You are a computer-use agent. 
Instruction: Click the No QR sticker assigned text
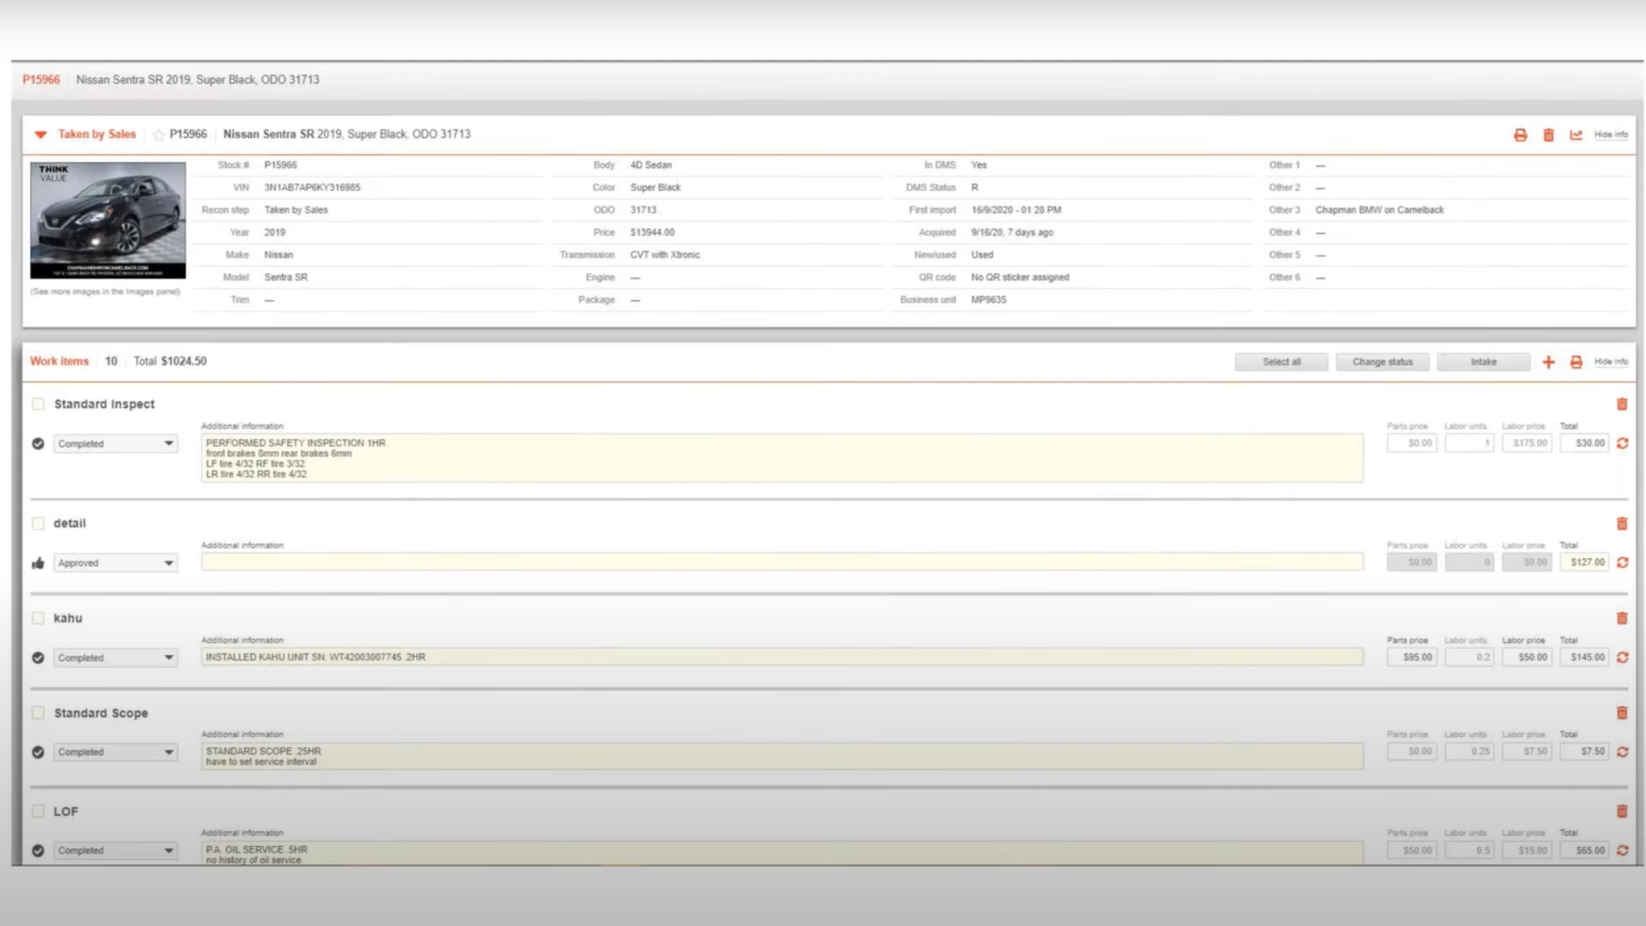(1019, 278)
